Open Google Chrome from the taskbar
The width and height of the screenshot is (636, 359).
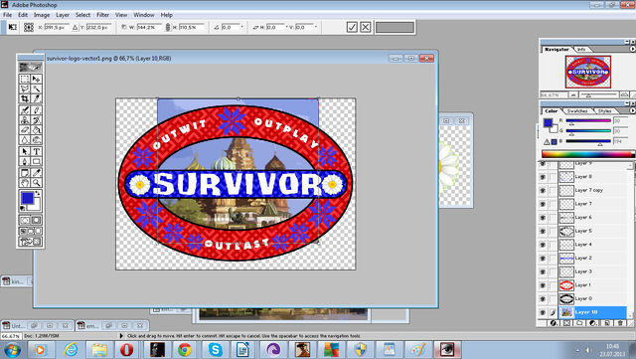tap(185, 349)
